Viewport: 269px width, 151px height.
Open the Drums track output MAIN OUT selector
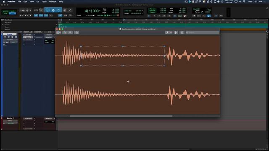point(50,37)
